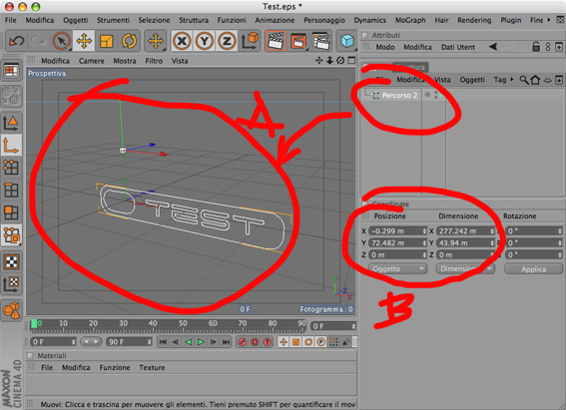The height and width of the screenshot is (410, 566).
Task: Enable the Model tool in the left sidebar
Action: [x=11, y=123]
